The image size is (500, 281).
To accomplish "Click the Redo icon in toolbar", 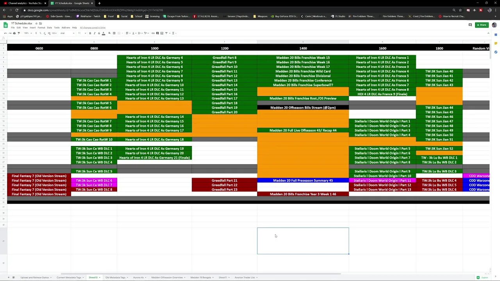I will [x=10, y=33].
